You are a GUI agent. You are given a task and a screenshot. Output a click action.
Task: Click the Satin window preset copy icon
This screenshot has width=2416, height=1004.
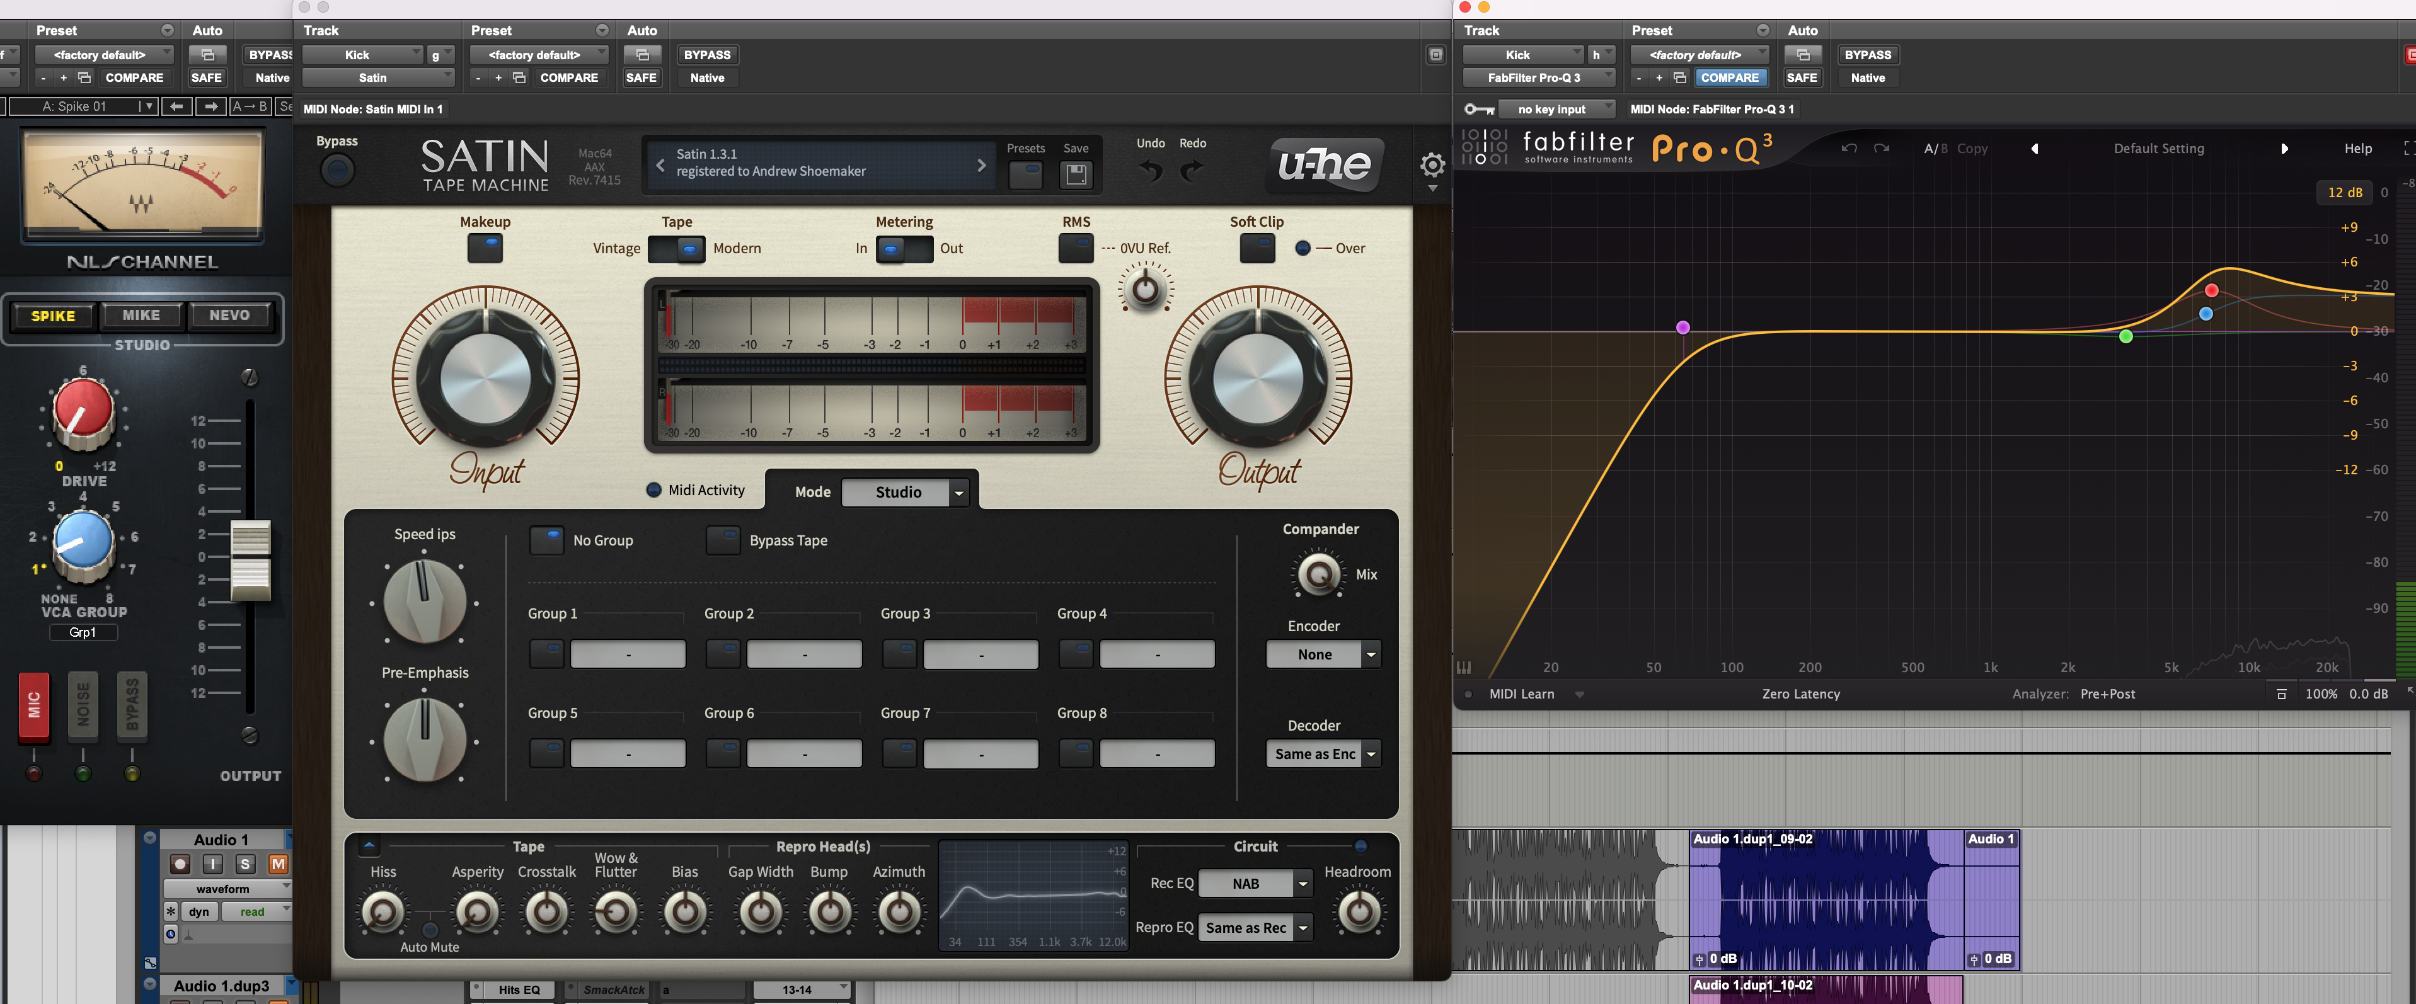(x=519, y=78)
